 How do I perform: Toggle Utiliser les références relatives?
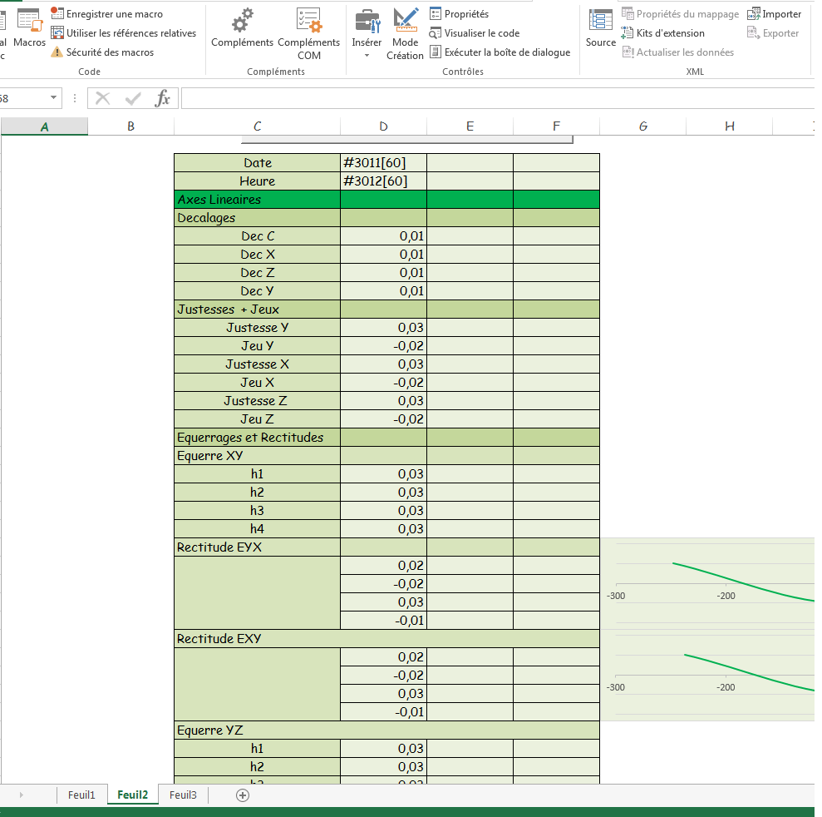[x=123, y=32]
